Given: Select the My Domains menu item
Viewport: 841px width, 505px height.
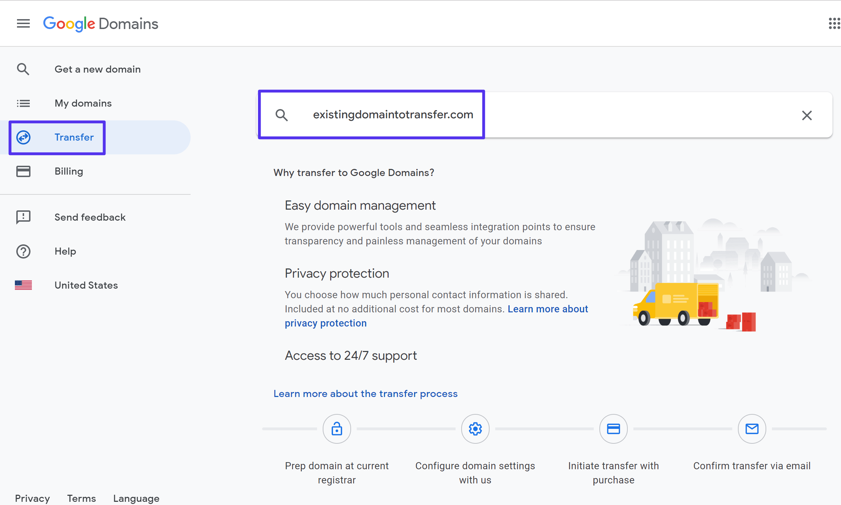Looking at the screenshot, I should (x=83, y=103).
